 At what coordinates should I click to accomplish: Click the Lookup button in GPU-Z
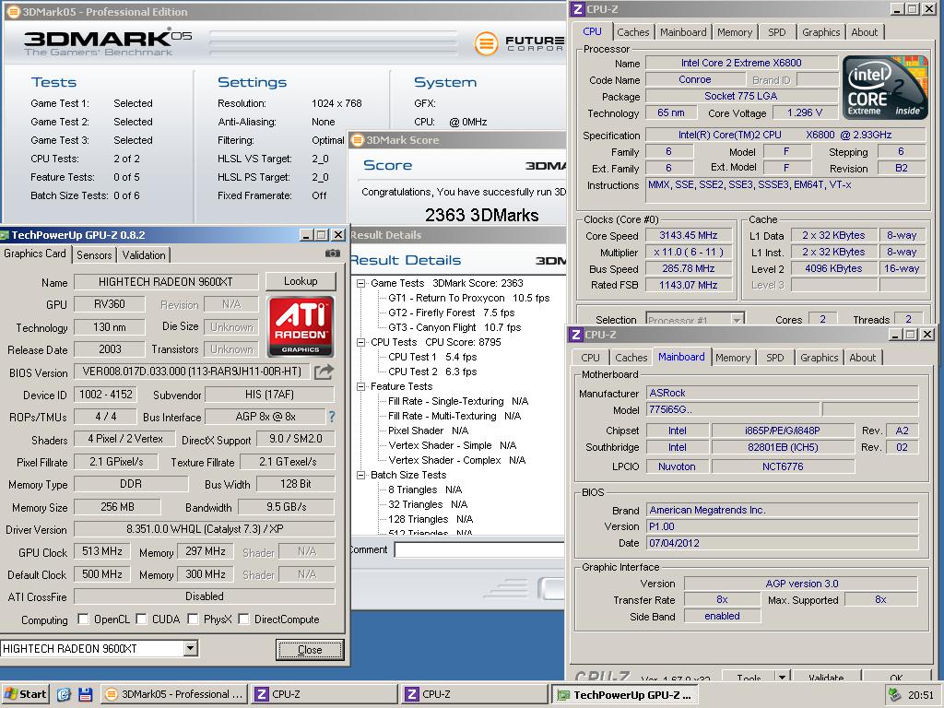(x=301, y=281)
